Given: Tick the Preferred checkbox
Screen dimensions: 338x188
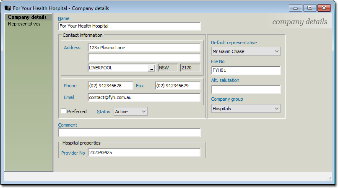Looking at the screenshot, I should click(64, 112).
